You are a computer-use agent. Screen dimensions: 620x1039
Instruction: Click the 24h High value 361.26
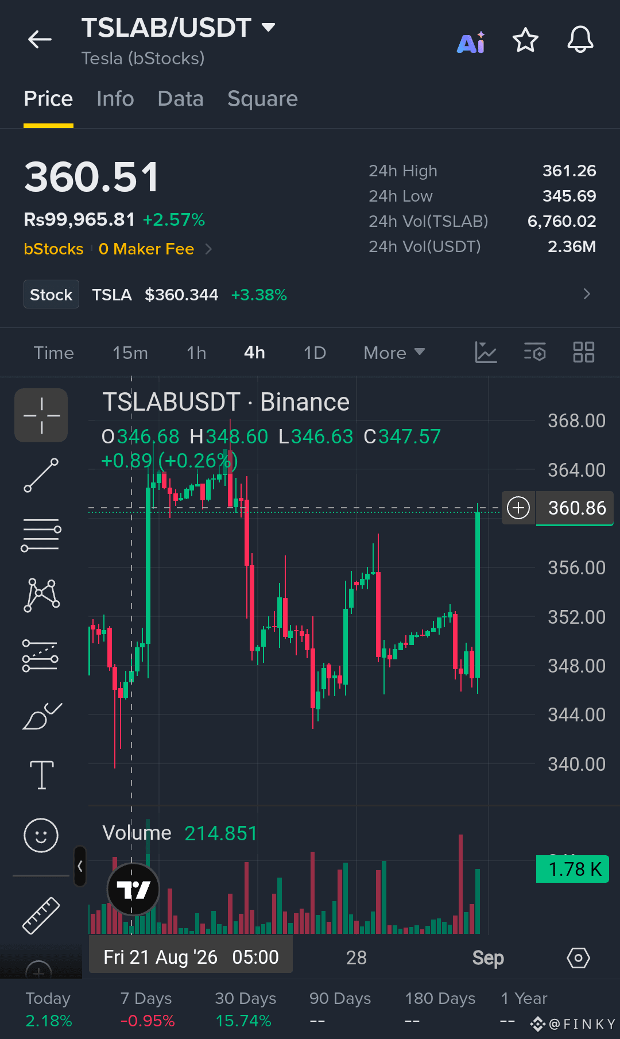point(569,171)
